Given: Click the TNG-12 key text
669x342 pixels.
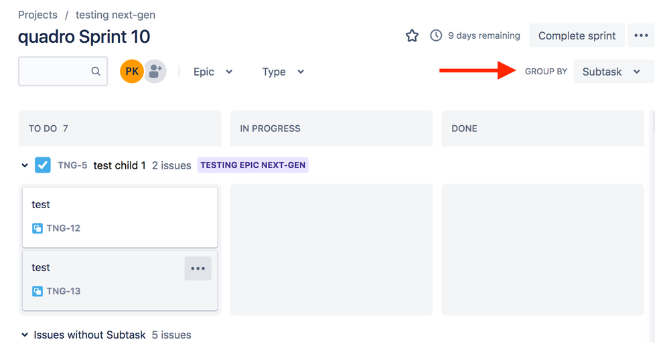Looking at the screenshot, I should [63, 228].
